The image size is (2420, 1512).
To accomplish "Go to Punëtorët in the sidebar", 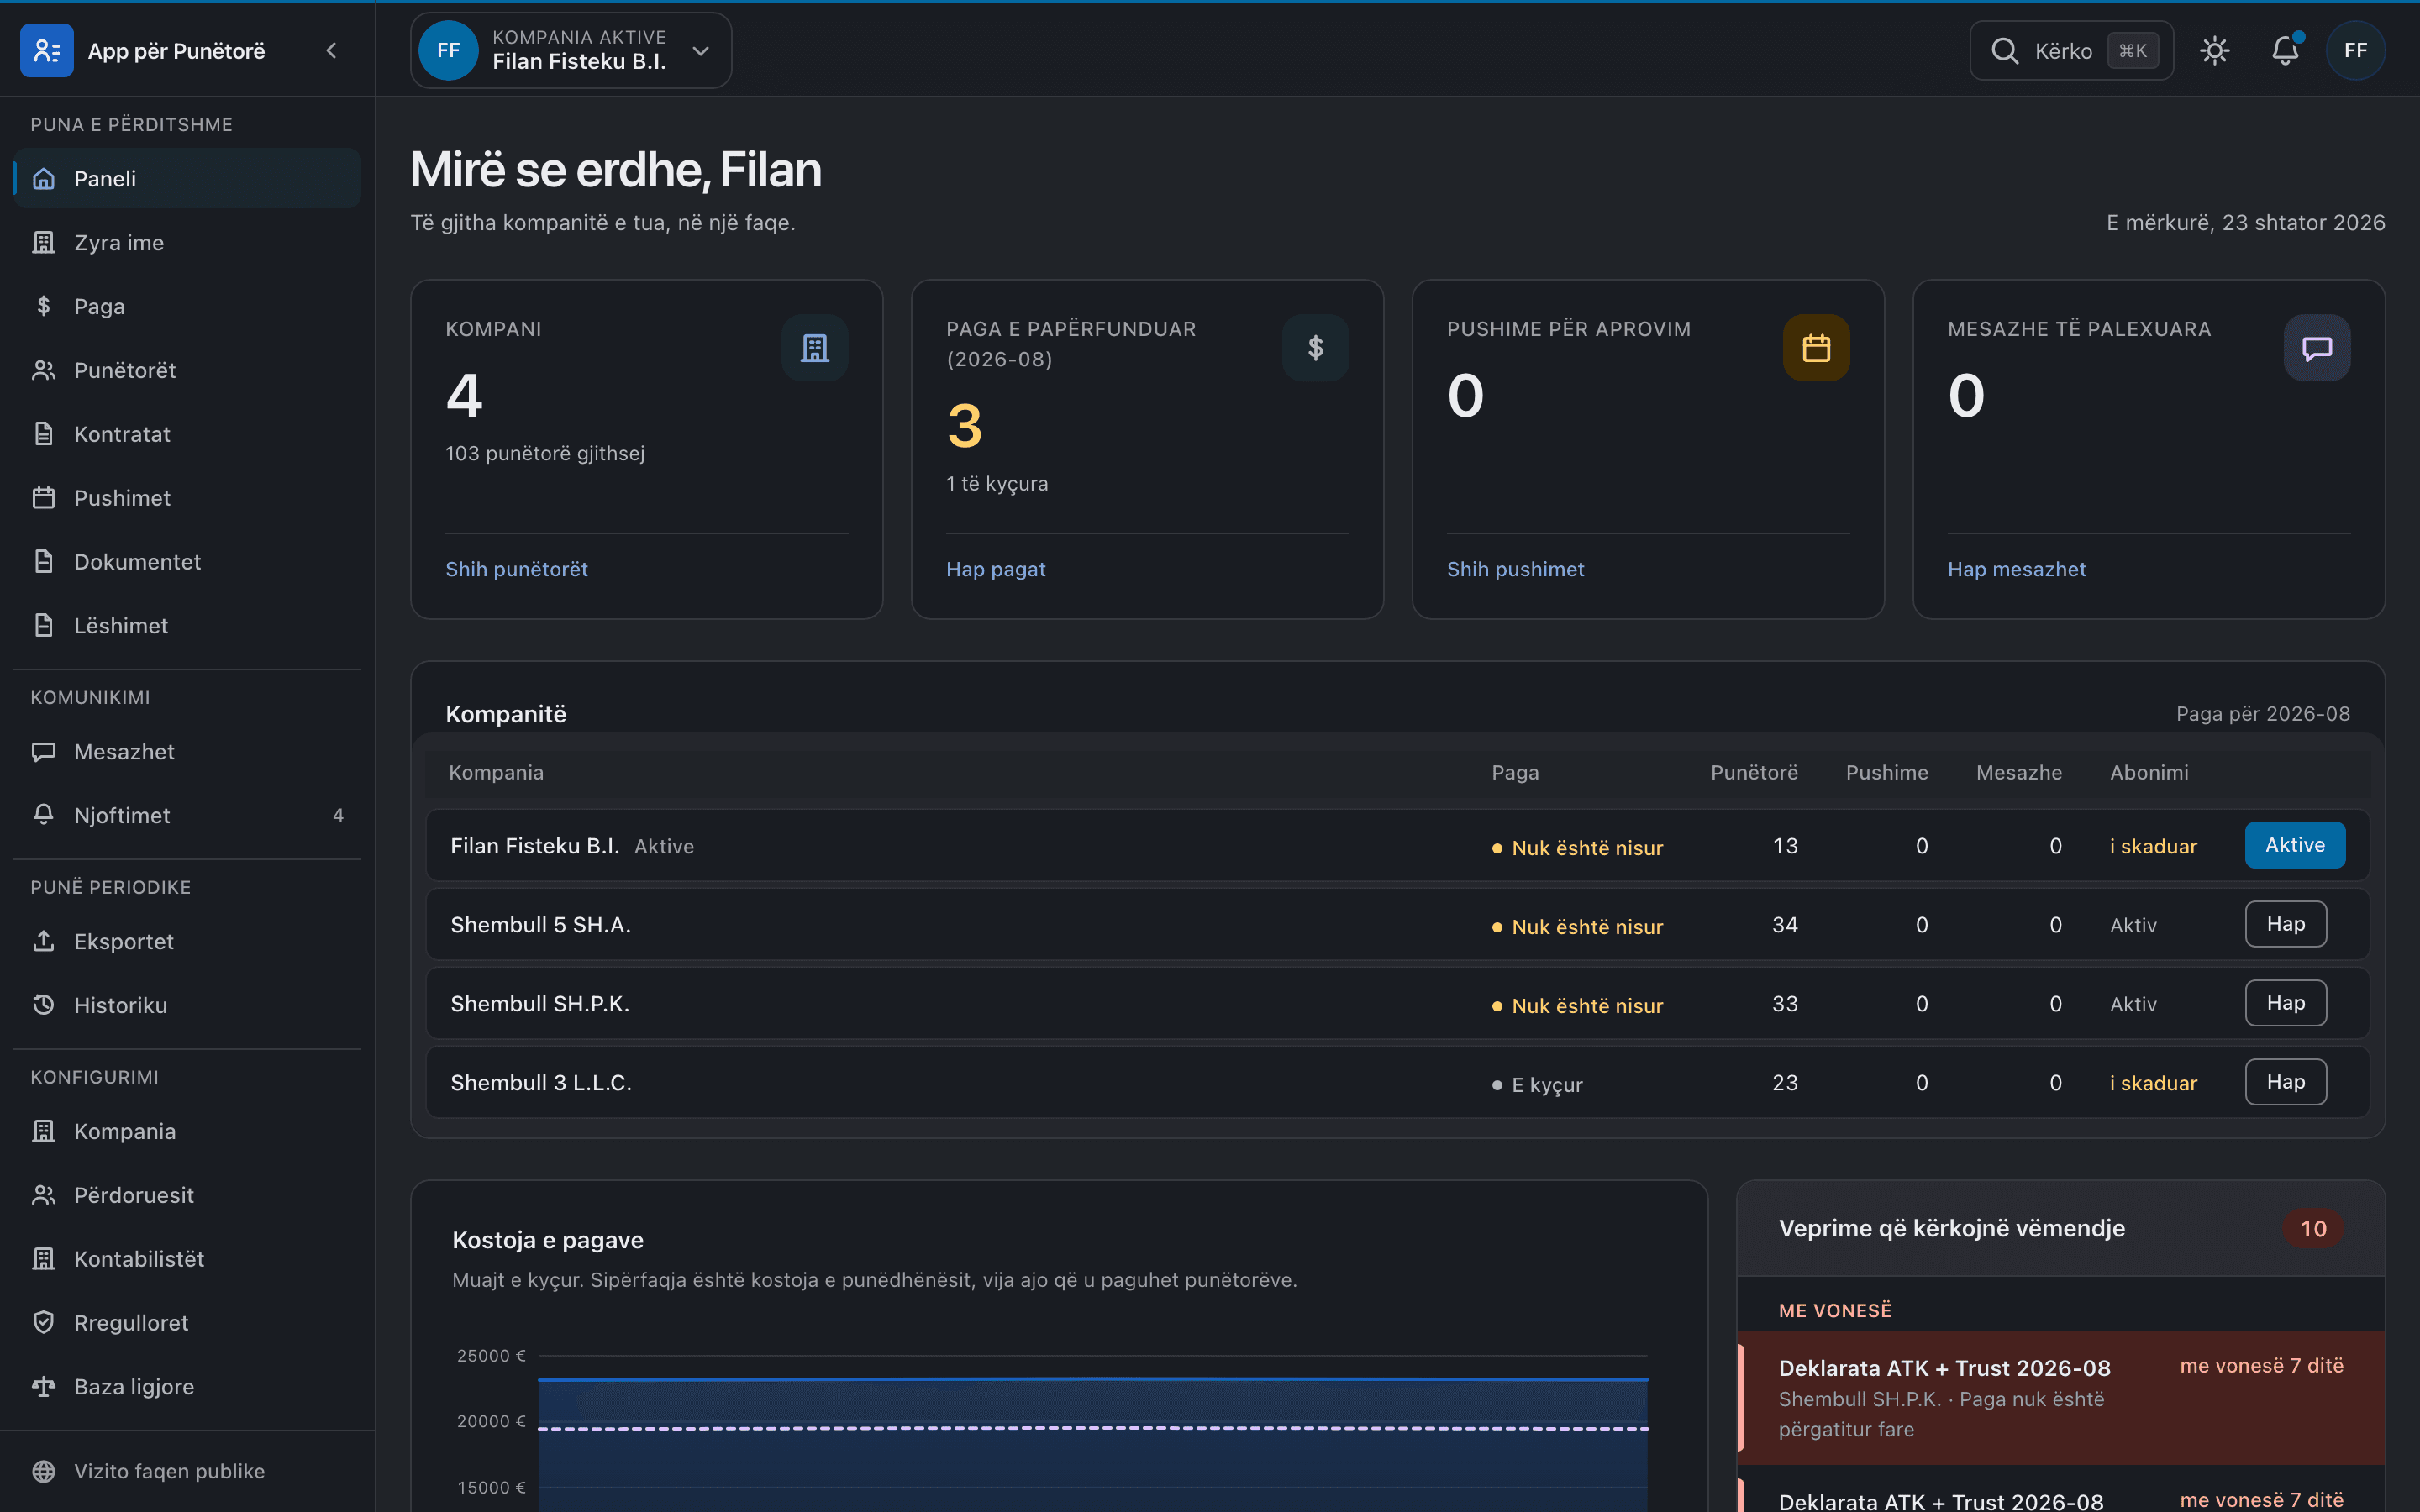I will (x=187, y=370).
